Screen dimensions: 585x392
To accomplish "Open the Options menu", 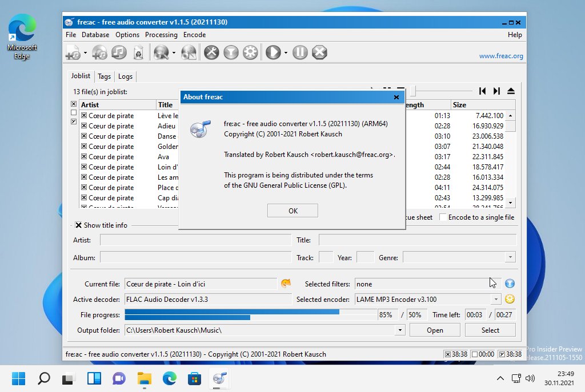I will 127,35.
